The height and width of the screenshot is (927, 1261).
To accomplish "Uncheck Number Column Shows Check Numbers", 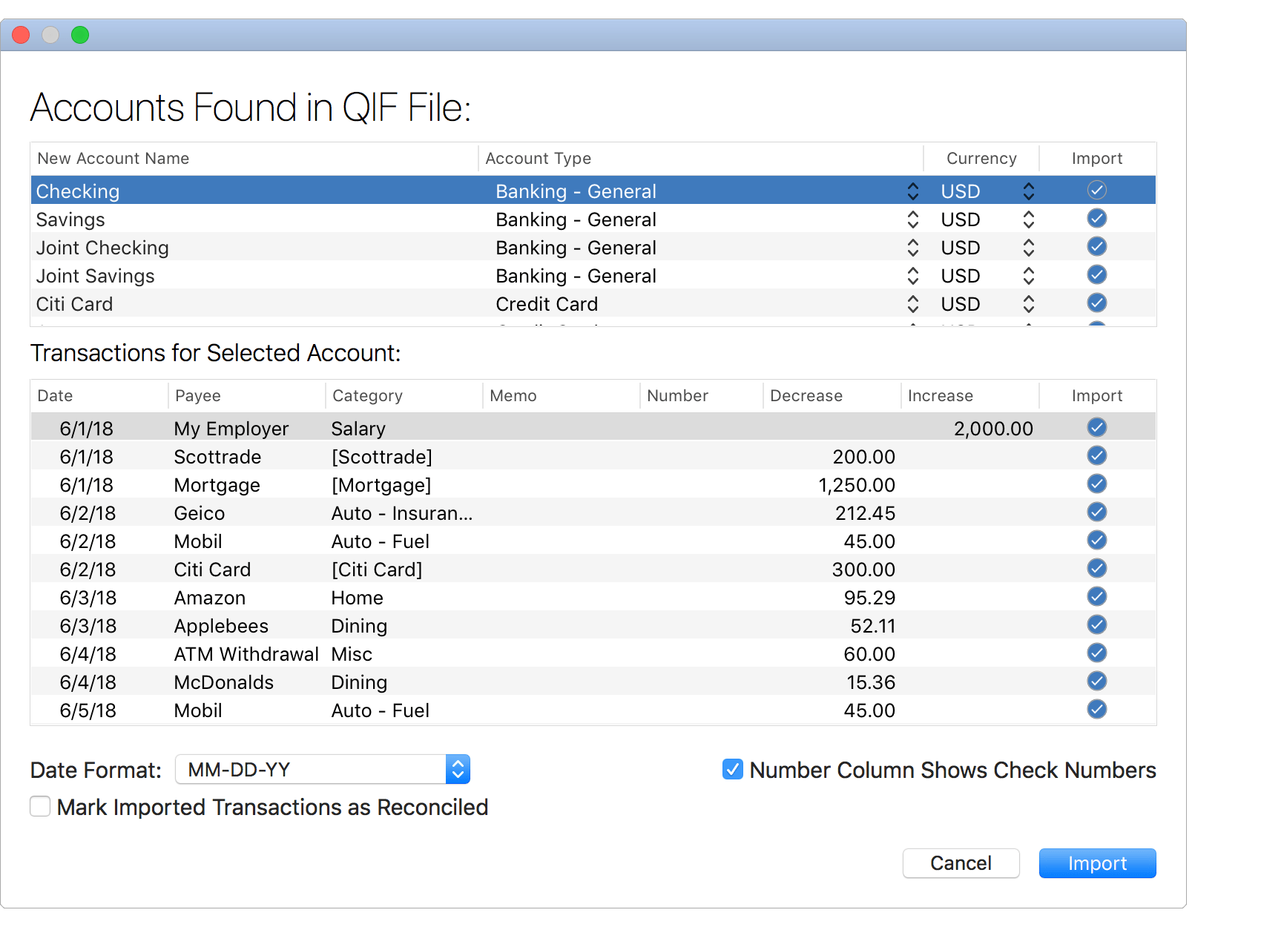I will [731, 770].
